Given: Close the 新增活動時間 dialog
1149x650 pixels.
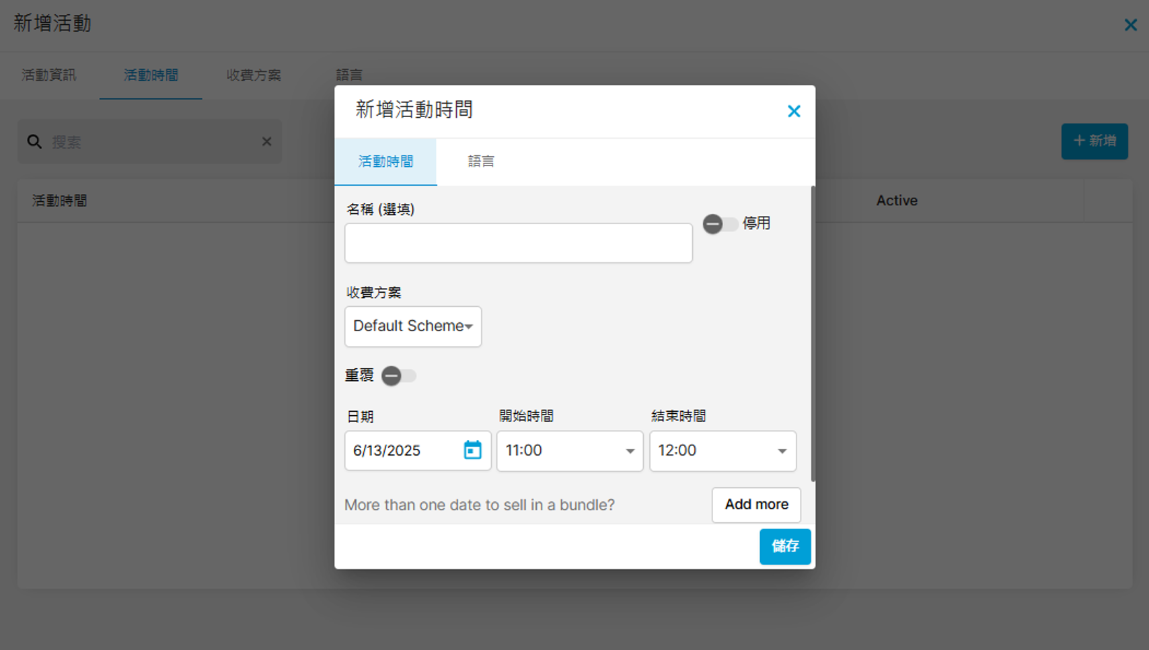Looking at the screenshot, I should [794, 111].
